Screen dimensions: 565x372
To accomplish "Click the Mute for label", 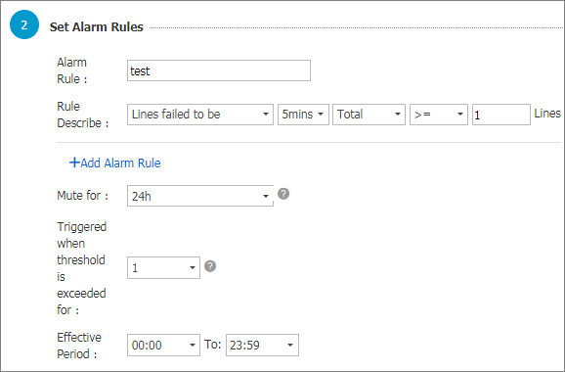I will pyautogui.click(x=82, y=196).
